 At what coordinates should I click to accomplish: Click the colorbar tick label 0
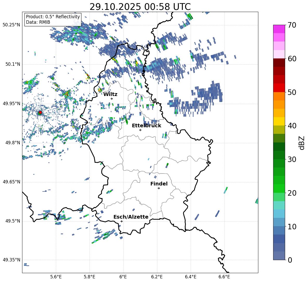(290, 260)
